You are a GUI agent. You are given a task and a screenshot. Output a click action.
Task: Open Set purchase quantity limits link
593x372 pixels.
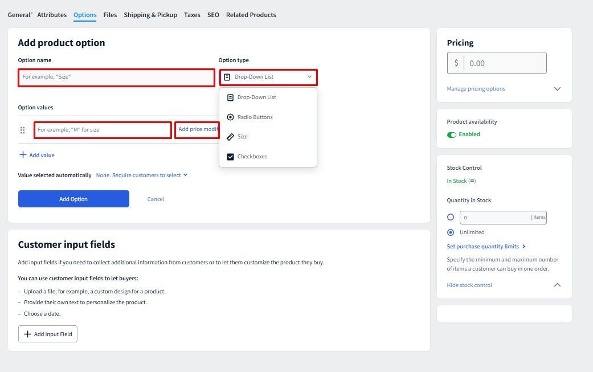[x=483, y=247]
